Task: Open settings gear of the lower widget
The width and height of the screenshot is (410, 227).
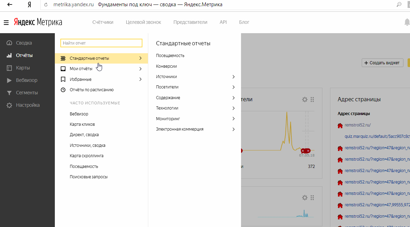Action: point(304,198)
